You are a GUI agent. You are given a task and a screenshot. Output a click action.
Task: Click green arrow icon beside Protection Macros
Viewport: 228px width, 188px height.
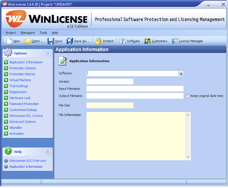(x=6, y=74)
